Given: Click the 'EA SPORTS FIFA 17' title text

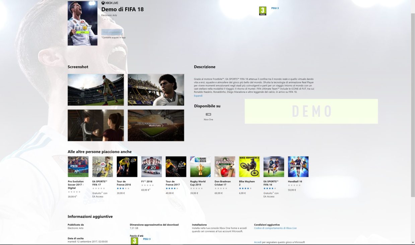Looking at the screenshot, I should click(100, 183).
